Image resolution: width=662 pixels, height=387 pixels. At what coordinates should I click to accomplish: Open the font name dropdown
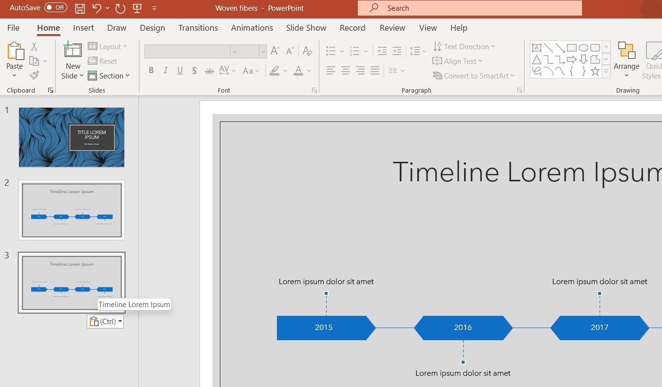click(x=234, y=51)
